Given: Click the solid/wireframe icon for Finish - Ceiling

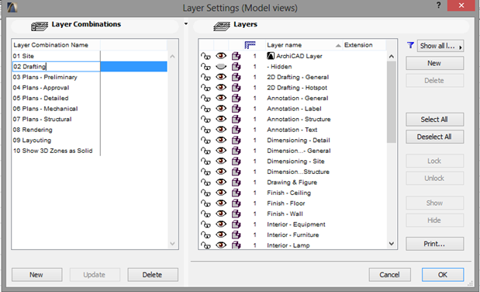Looking at the screenshot, I should (x=236, y=193).
